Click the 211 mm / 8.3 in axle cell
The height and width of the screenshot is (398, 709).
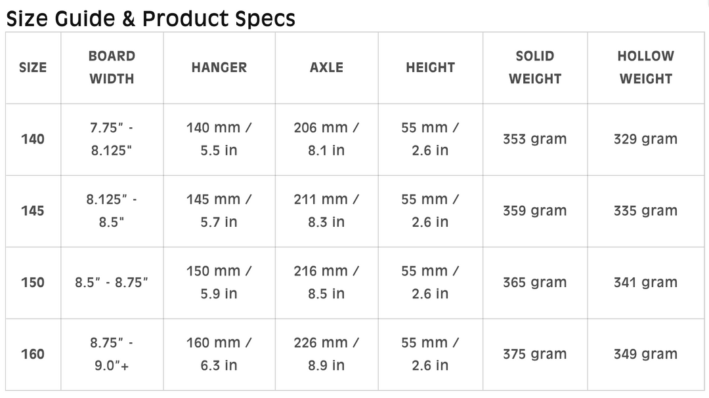(x=326, y=211)
